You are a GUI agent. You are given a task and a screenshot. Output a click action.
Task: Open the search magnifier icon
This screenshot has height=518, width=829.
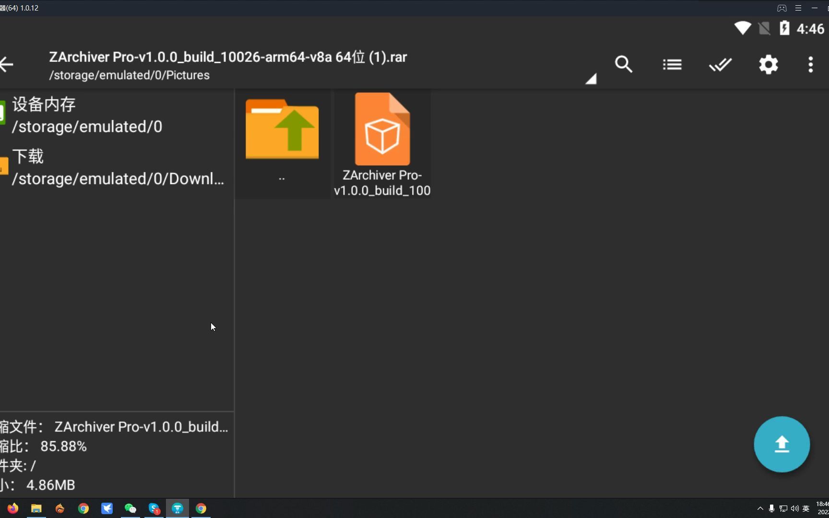pos(624,64)
